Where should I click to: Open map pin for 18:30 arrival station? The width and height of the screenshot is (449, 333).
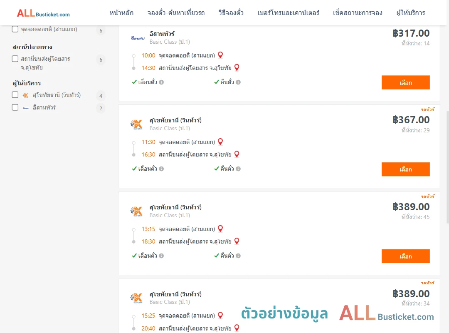(237, 241)
